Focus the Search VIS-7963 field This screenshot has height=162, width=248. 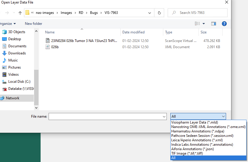pyautogui.click(x=198, y=13)
